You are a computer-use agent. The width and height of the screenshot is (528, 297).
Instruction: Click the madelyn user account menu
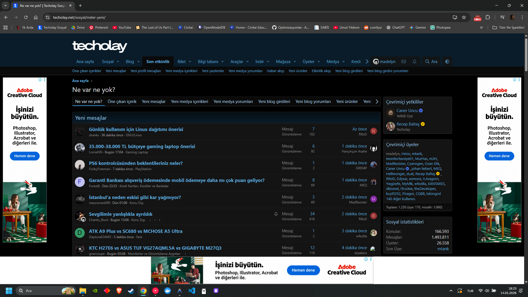click(x=384, y=62)
